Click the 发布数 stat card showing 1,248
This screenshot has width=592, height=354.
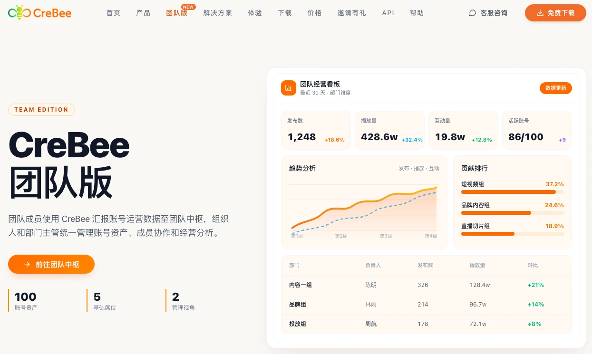pyautogui.click(x=316, y=130)
